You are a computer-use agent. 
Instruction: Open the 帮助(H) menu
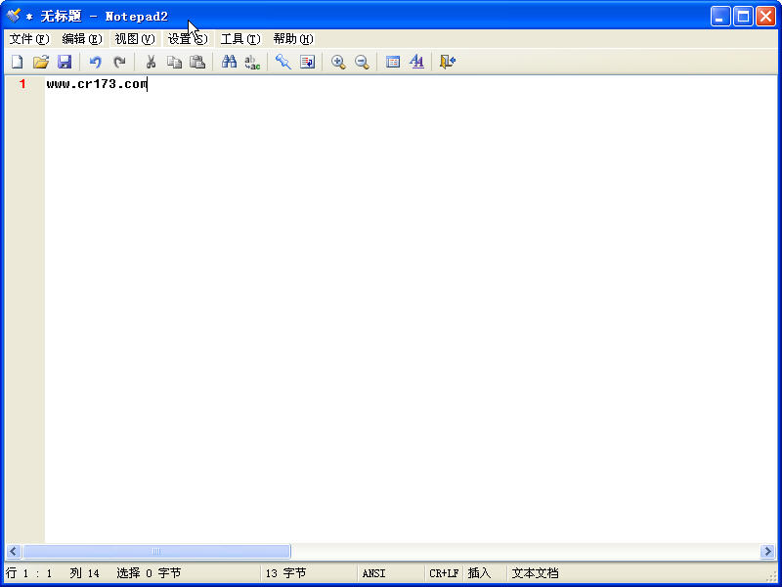(x=293, y=39)
